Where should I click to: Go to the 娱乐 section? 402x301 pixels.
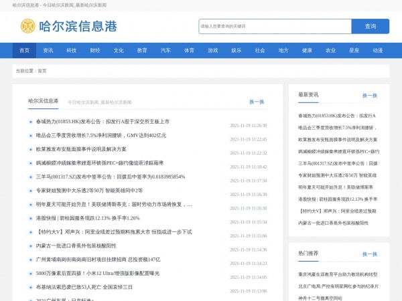[237, 50]
